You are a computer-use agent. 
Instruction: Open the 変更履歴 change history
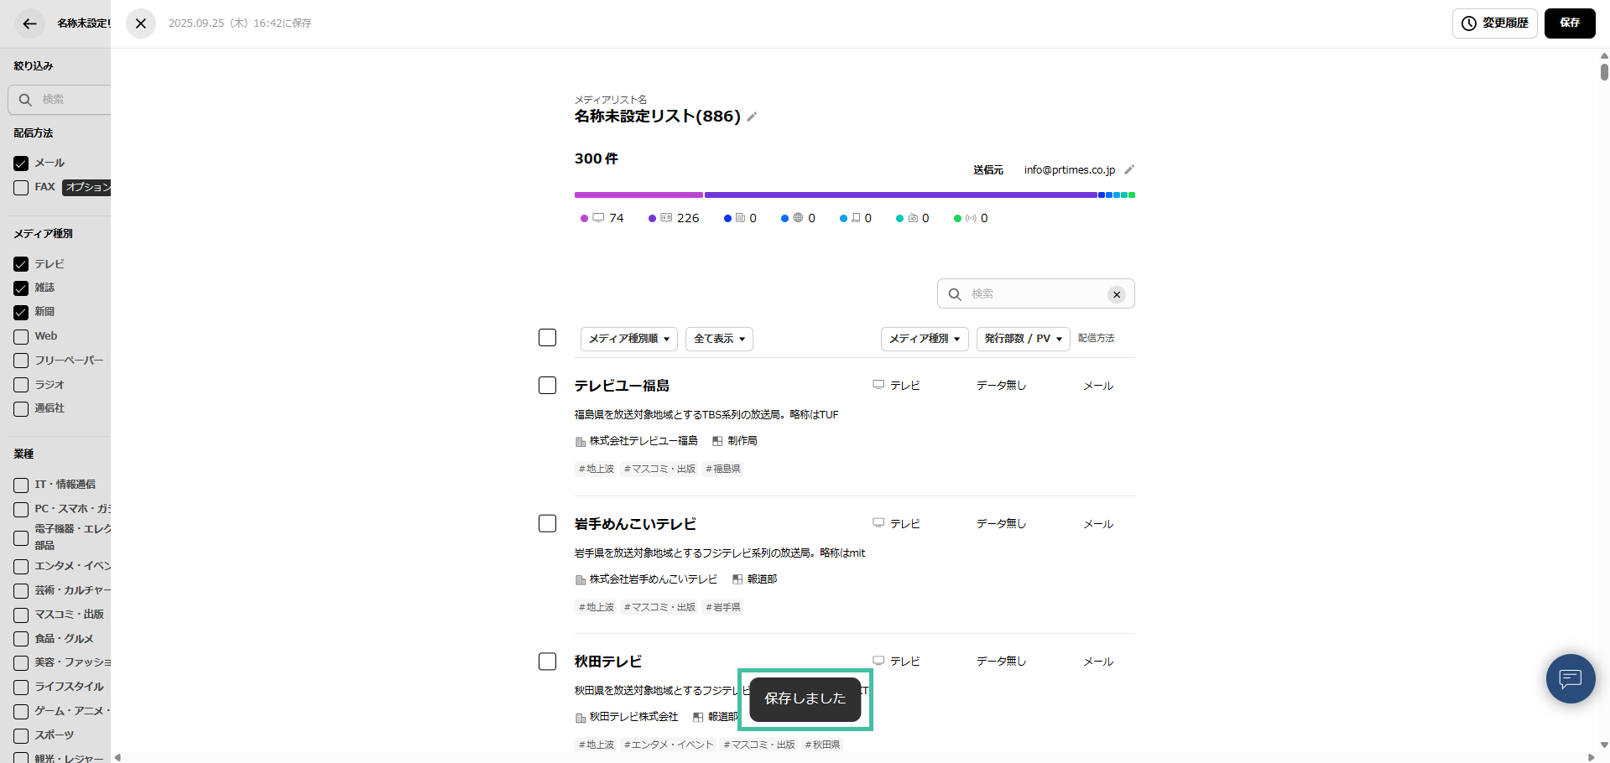click(1494, 23)
